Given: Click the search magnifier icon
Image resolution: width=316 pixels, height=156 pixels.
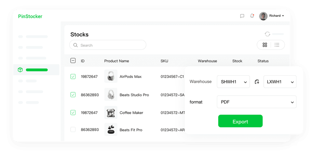Looking at the screenshot, I should [75, 45].
